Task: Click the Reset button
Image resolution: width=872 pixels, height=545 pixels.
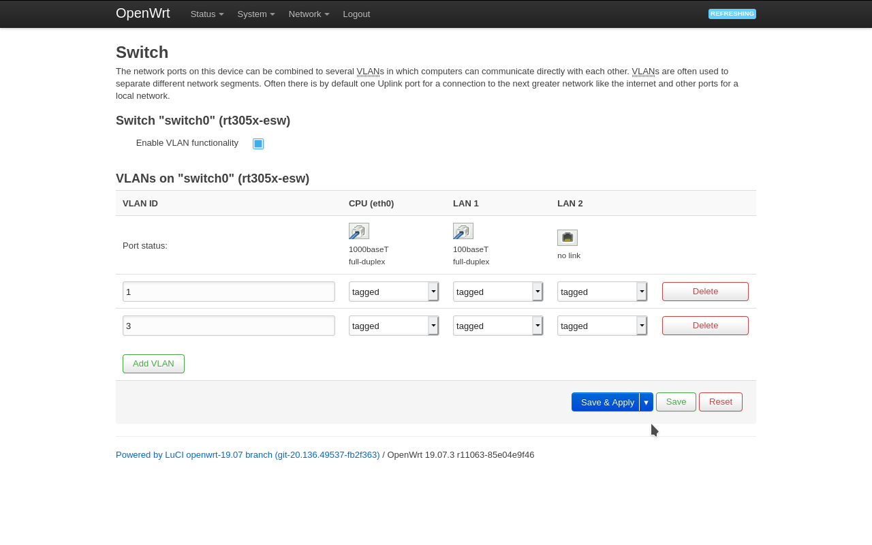Action: click(721, 402)
